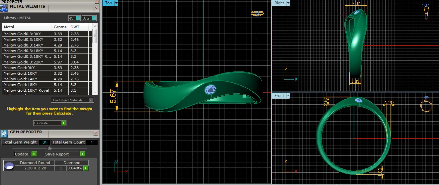Click the ring front-view icon in Front viewport
The height and width of the screenshot is (185, 439).
click(426, 105)
